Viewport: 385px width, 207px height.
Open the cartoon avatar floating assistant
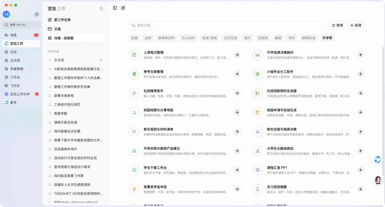(378, 180)
